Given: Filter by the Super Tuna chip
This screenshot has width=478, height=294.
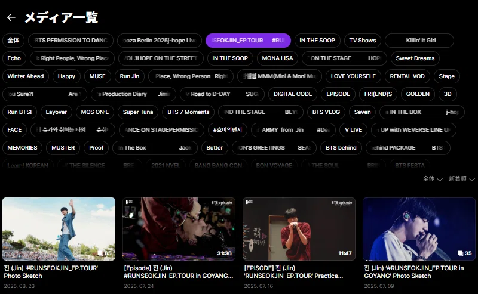Looking at the screenshot, I should coord(138,112).
